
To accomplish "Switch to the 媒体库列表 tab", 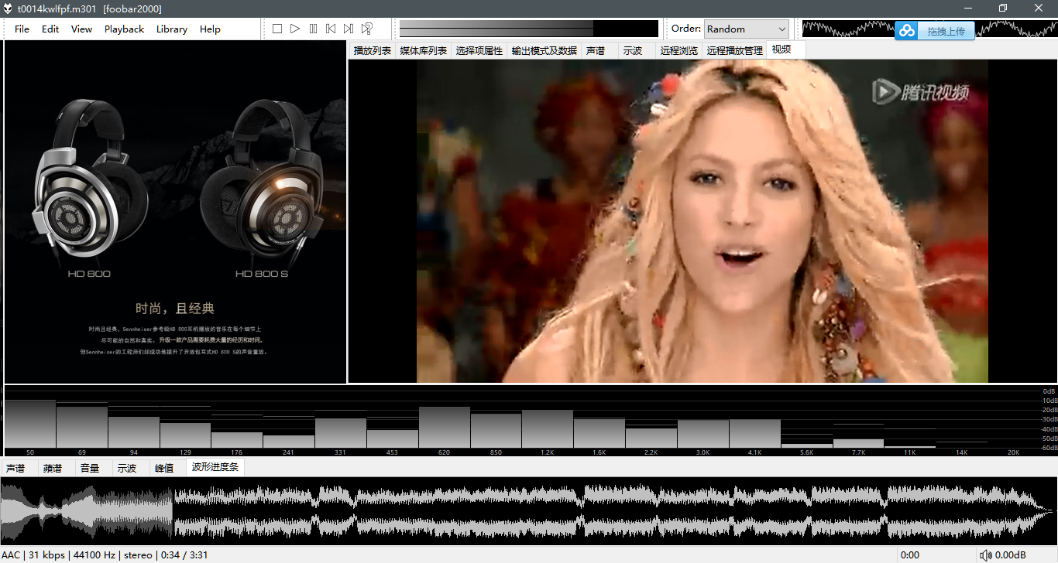I will coord(423,50).
